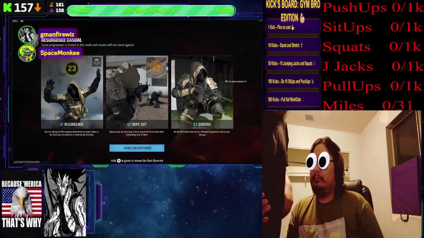The image size is (424, 238).
Task: Click the gmanfirewiz player avatar
Action: click(27, 34)
